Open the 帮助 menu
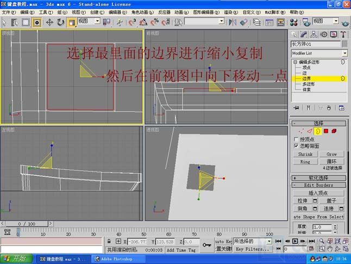The width and height of the screenshot is (351, 264). coord(297,12)
